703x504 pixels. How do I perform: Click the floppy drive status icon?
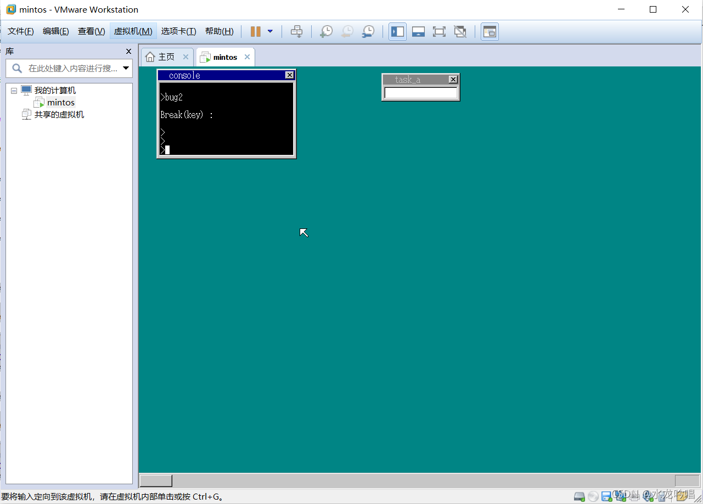[606, 497]
